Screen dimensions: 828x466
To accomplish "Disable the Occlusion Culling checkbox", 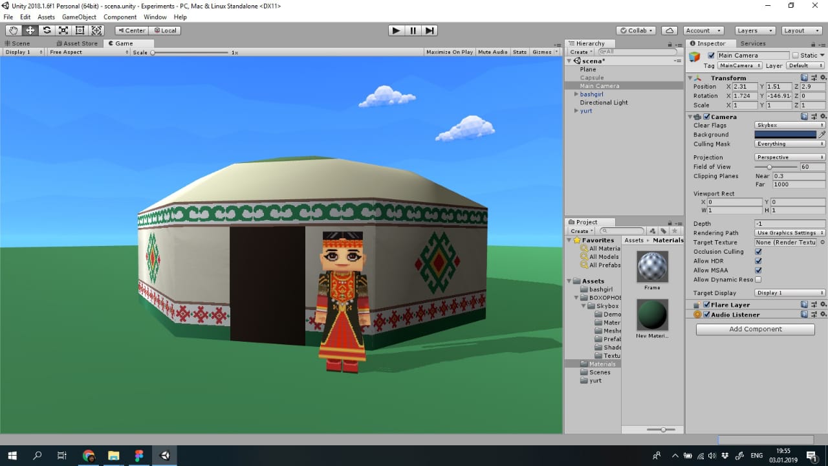I will click(758, 252).
